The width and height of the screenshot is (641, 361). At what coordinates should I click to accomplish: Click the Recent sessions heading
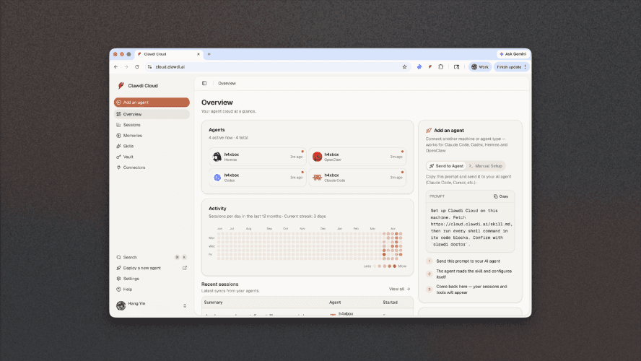click(219, 284)
